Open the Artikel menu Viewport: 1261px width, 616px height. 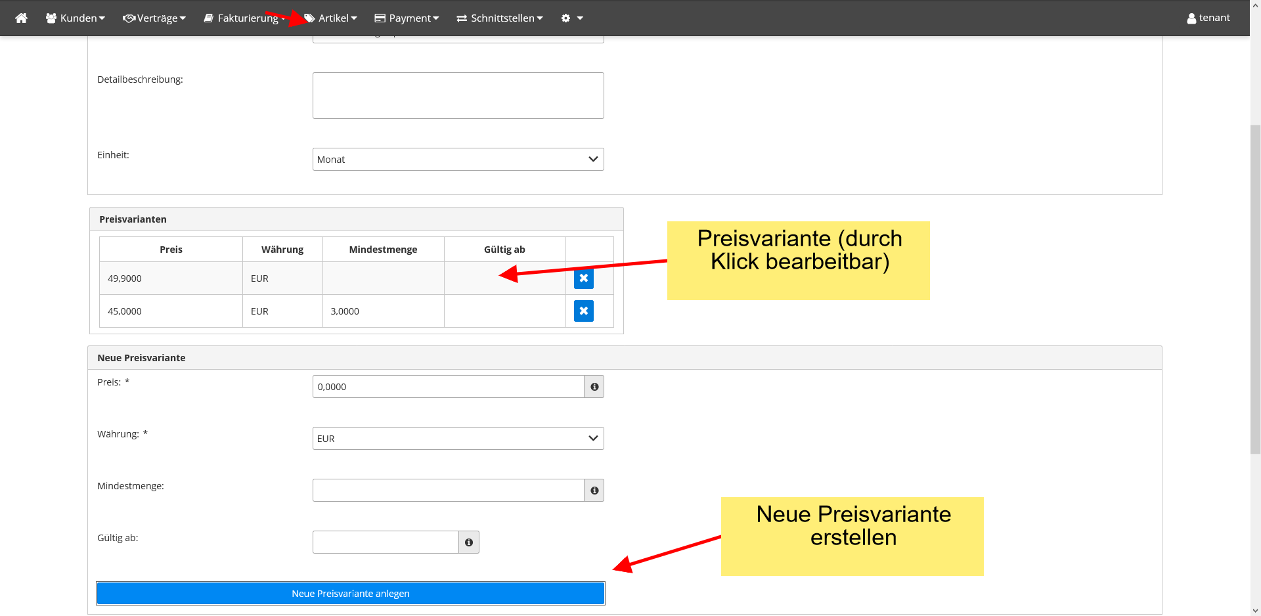332,18
